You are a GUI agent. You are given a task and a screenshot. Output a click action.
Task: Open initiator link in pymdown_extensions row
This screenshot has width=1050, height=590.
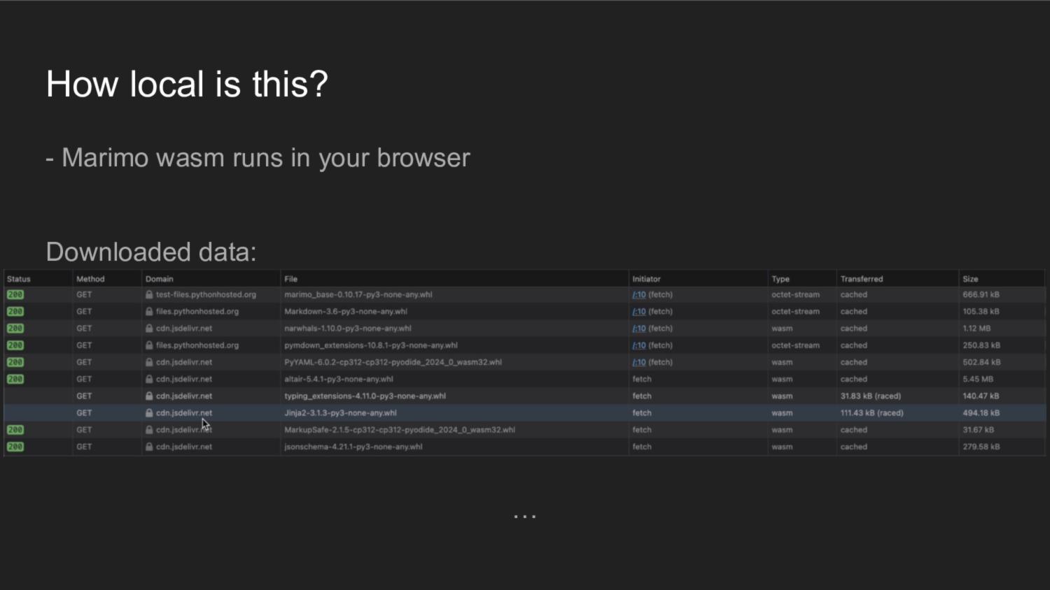pos(639,345)
